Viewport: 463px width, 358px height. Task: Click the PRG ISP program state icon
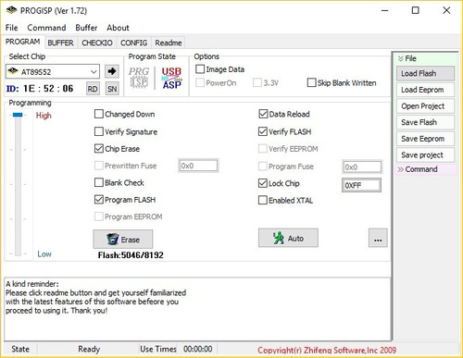pyautogui.click(x=139, y=78)
